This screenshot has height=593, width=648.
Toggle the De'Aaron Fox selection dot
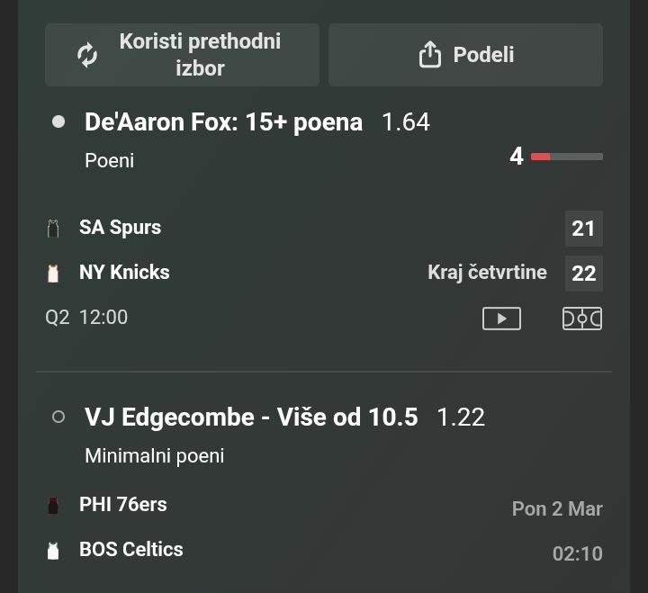(58, 121)
